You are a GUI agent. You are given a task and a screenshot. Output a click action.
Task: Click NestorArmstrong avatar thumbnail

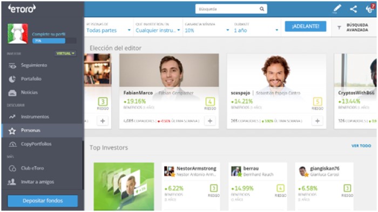pos(169,171)
